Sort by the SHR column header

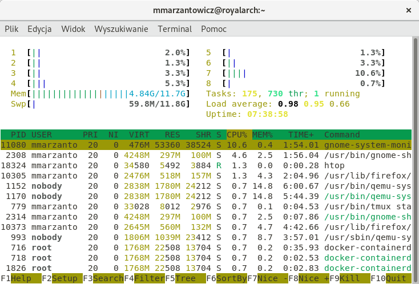203,135
